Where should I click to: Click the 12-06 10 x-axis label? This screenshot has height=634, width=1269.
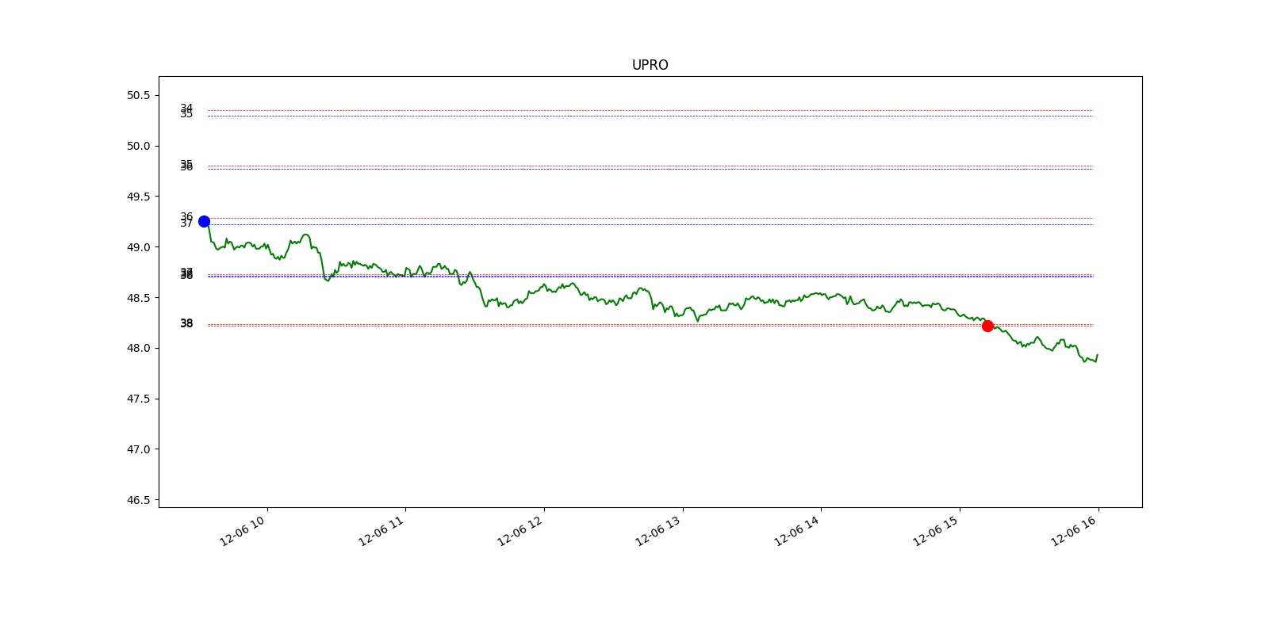pos(243,530)
